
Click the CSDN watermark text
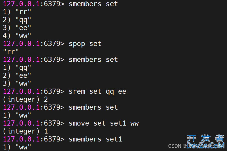(175, 146)
